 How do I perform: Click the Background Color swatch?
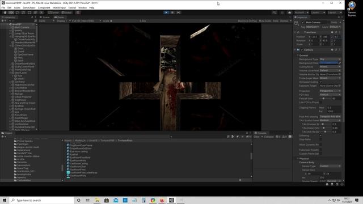click(329, 63)
